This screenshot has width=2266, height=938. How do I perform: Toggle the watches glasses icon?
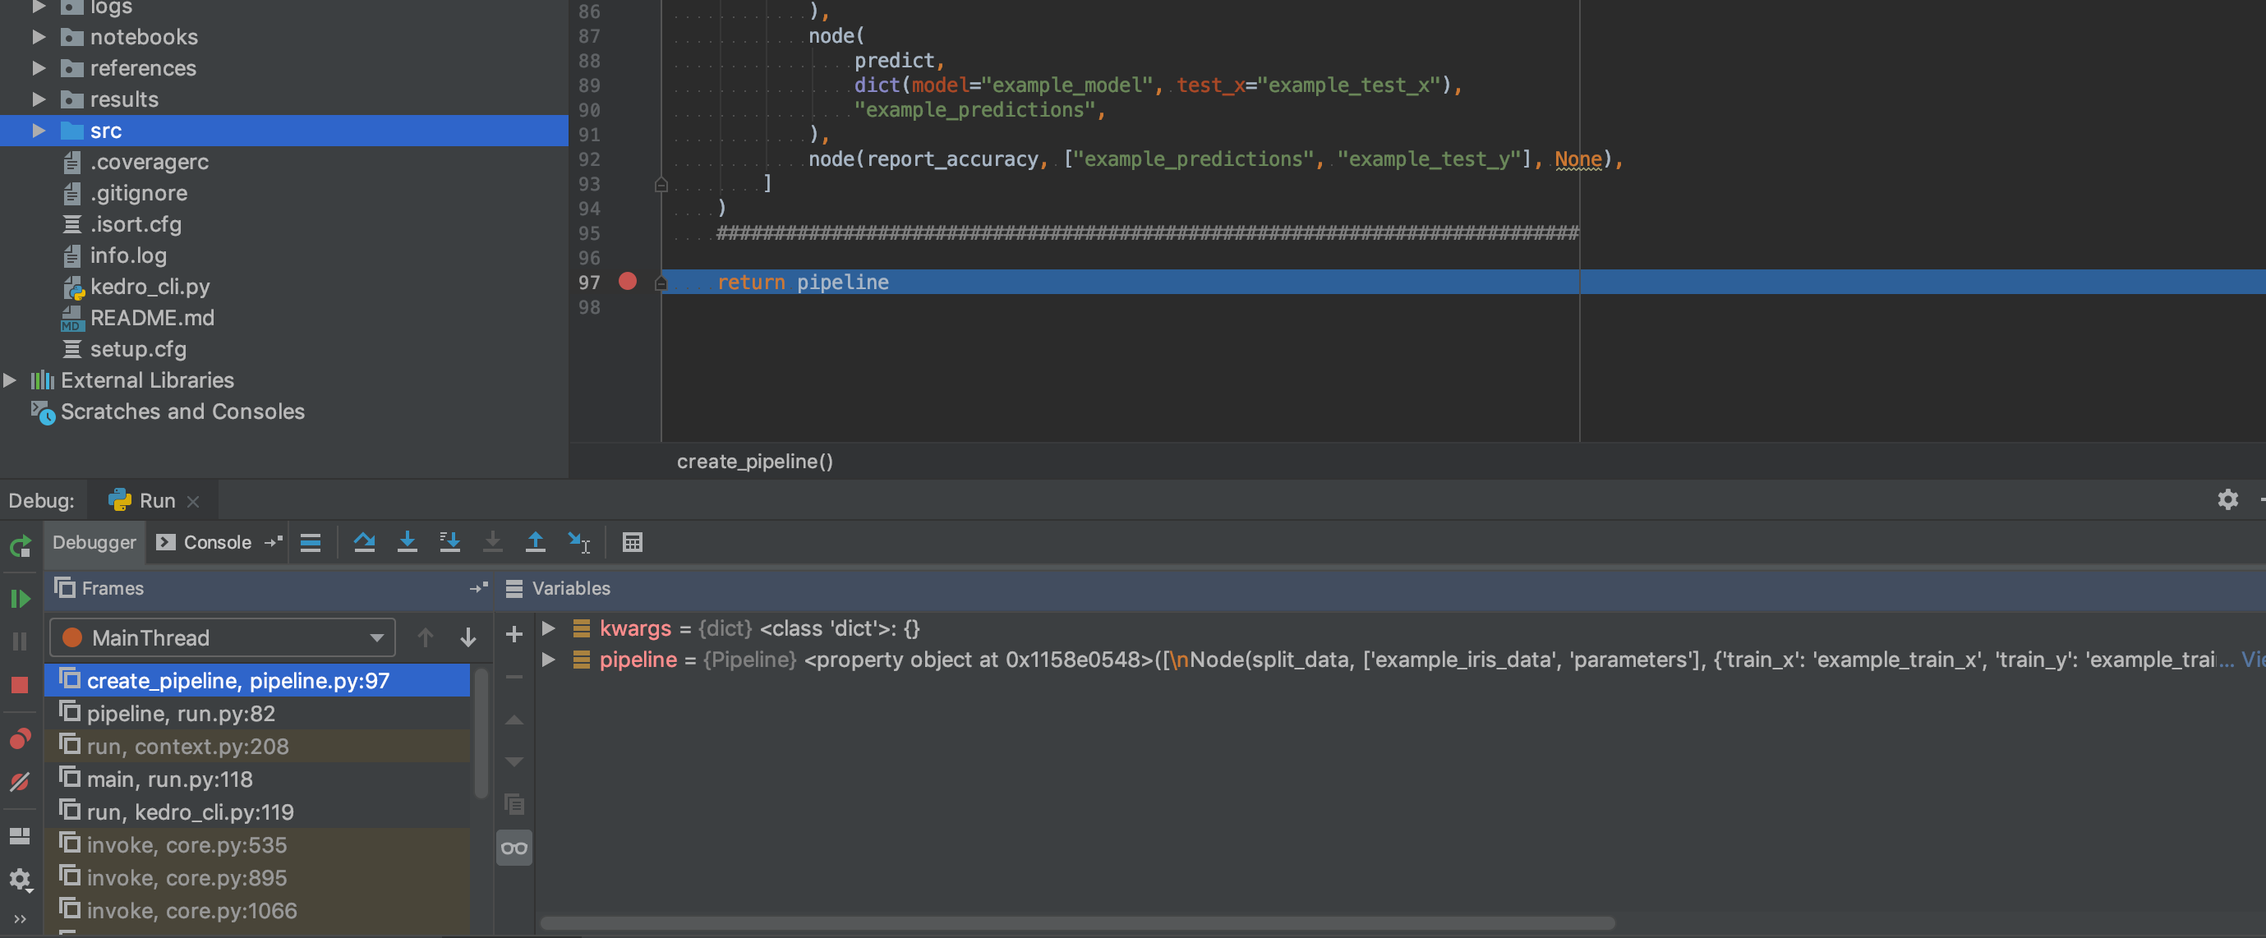click(x=514, y=848)
